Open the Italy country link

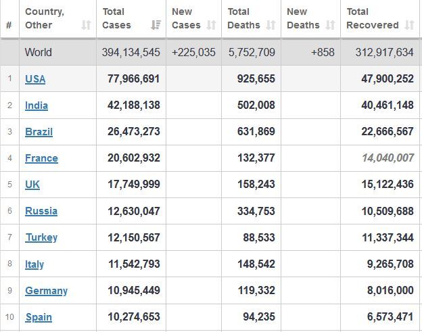[34, 264]
